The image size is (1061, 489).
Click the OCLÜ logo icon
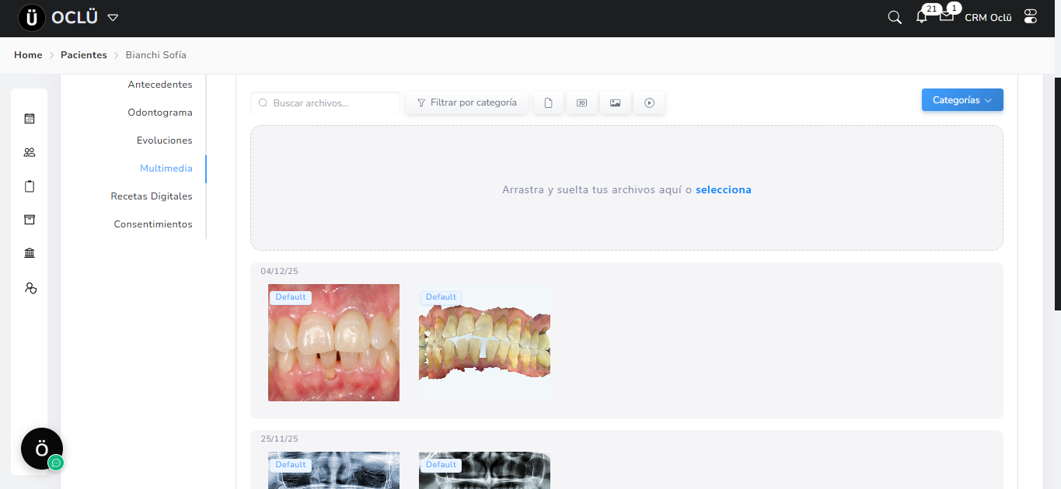tap(32, 18)
